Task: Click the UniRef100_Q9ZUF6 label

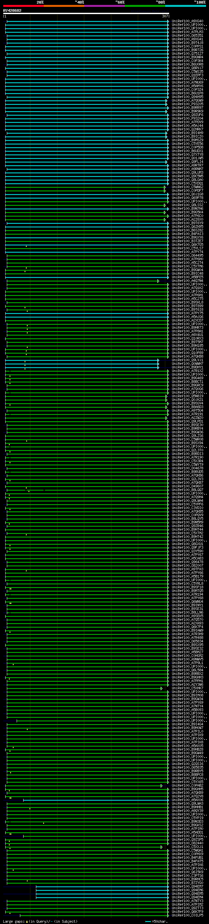Action: pyautogui.click(x=187, y=115)
